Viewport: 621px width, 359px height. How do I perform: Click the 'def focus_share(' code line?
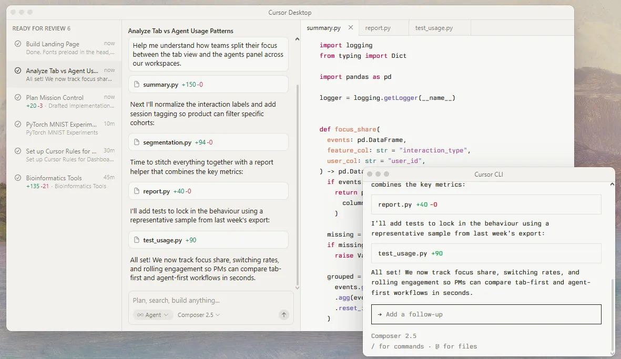350,129
